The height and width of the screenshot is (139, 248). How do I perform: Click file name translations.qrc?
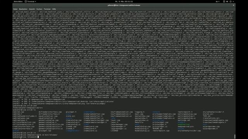click(211, 118)
